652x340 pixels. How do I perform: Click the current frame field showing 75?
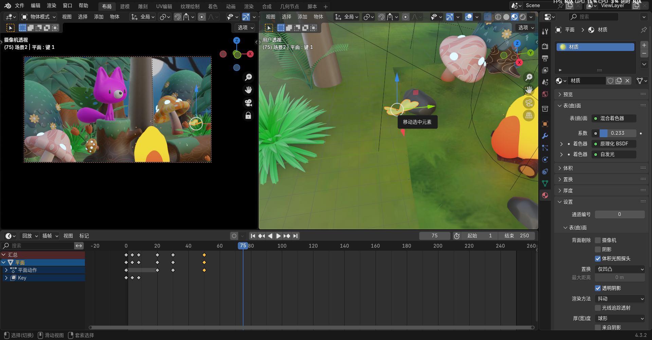[x=434, y=236]
